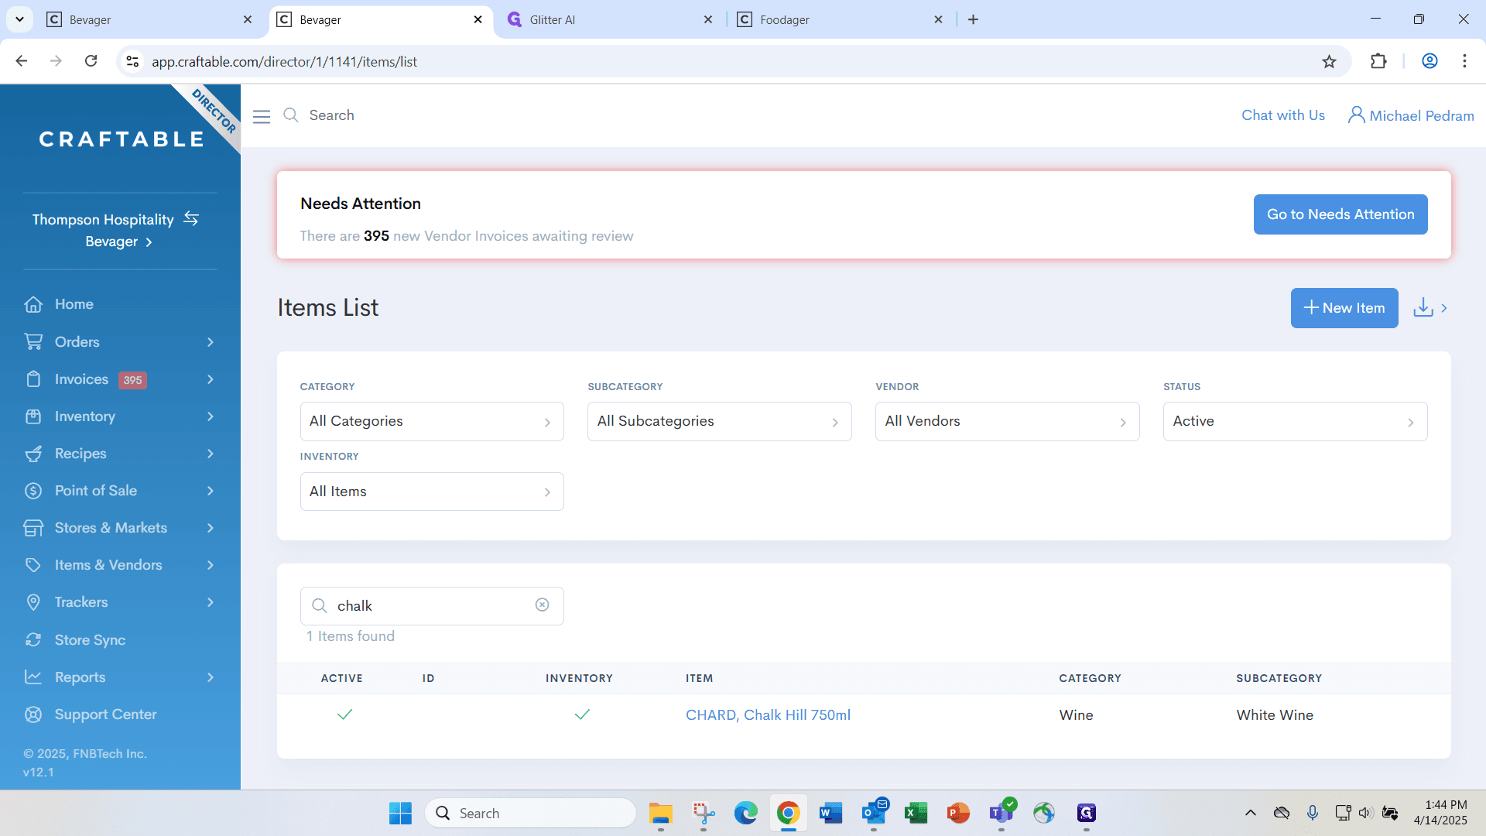Click the New Item button
1486x836 pixels.
point(1344,308)
